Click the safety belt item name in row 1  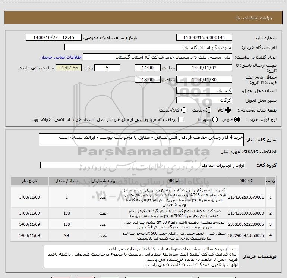pyautogui.click(x=174, y=197)
